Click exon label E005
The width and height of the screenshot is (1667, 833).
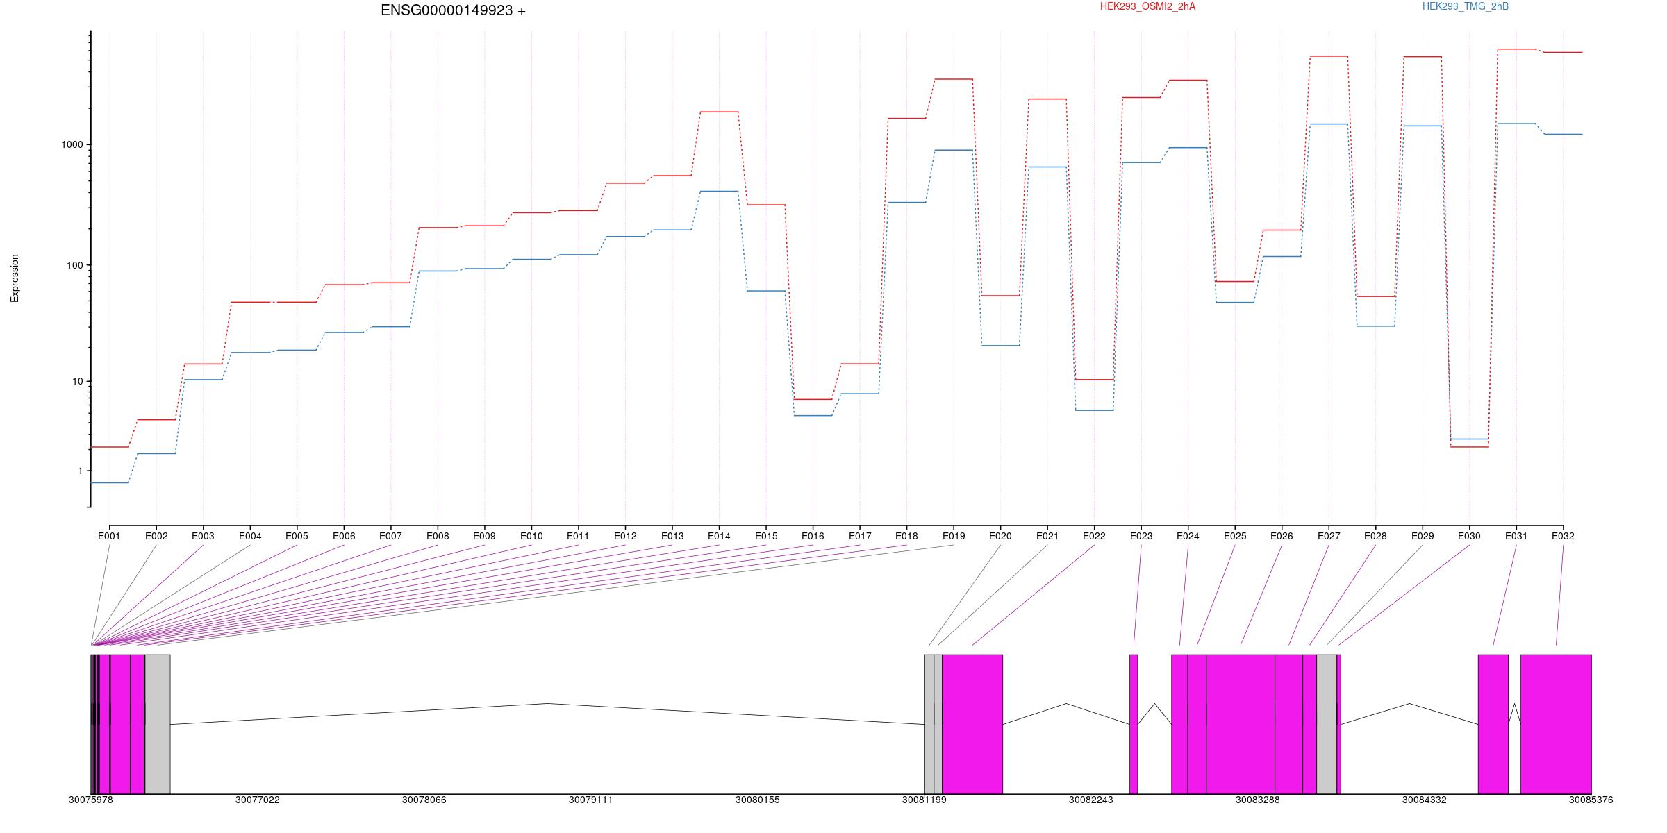click(x=297, y=536)
